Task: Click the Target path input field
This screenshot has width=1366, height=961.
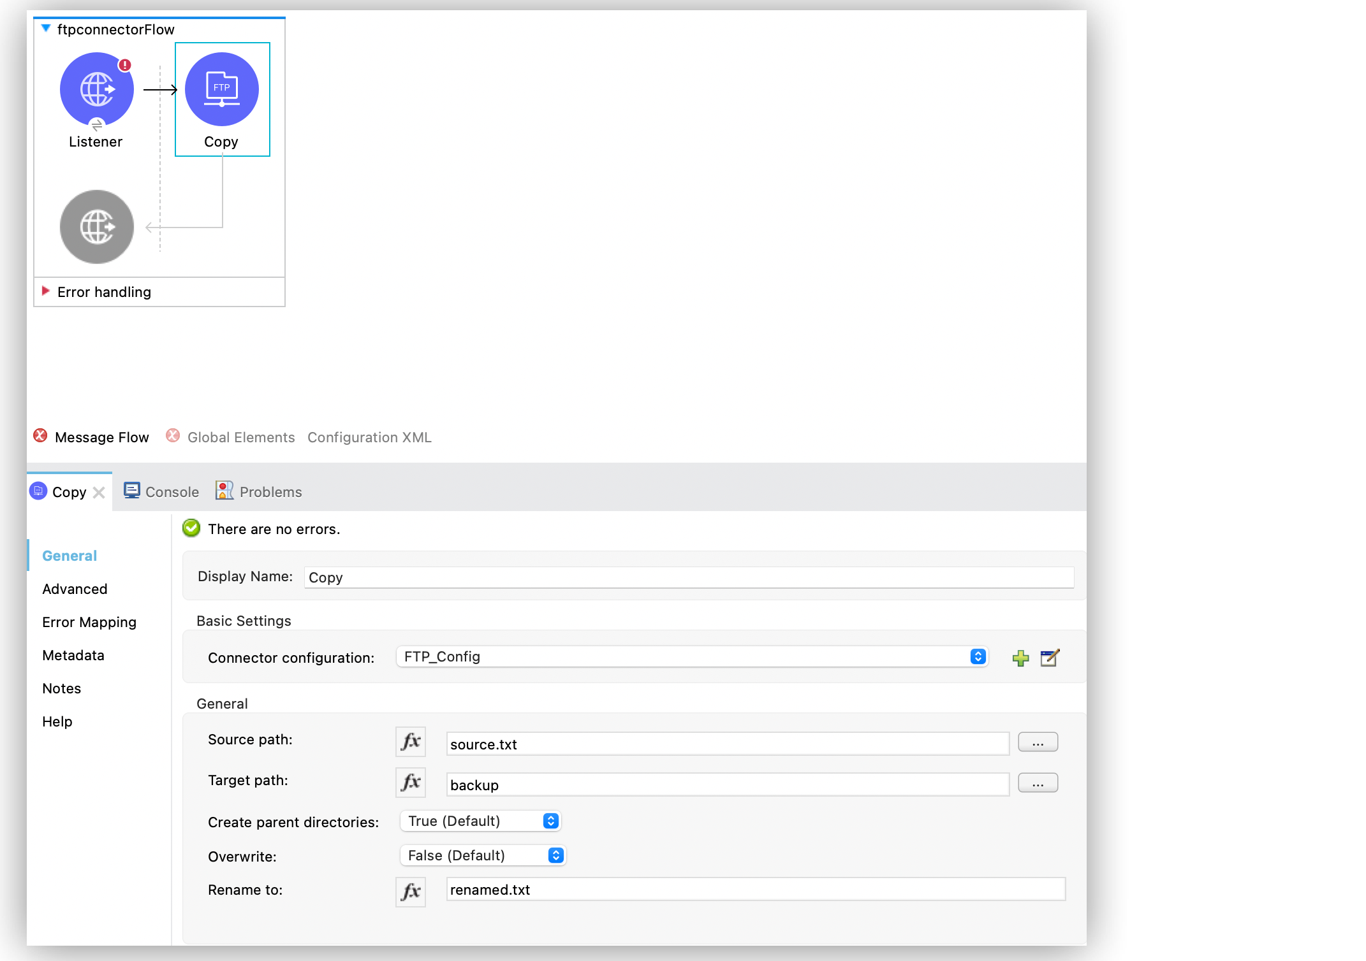Action: pos(728,784)
